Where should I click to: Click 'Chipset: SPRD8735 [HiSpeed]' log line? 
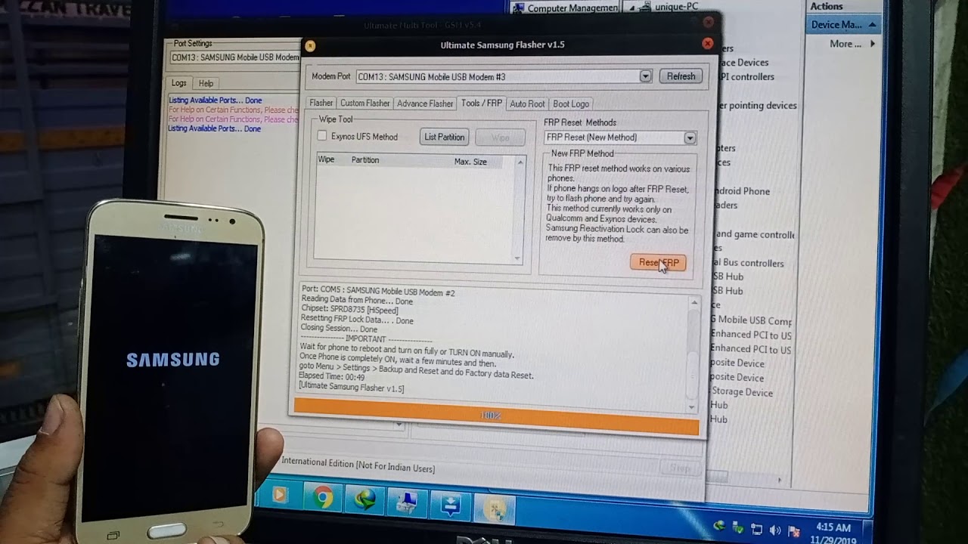tap(349, 311)
